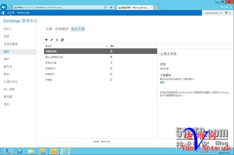This screenshot has width=234, height=155.
Task: Open the IE favorites star icon
Action: pyautogui.click(x=226, y=7)
